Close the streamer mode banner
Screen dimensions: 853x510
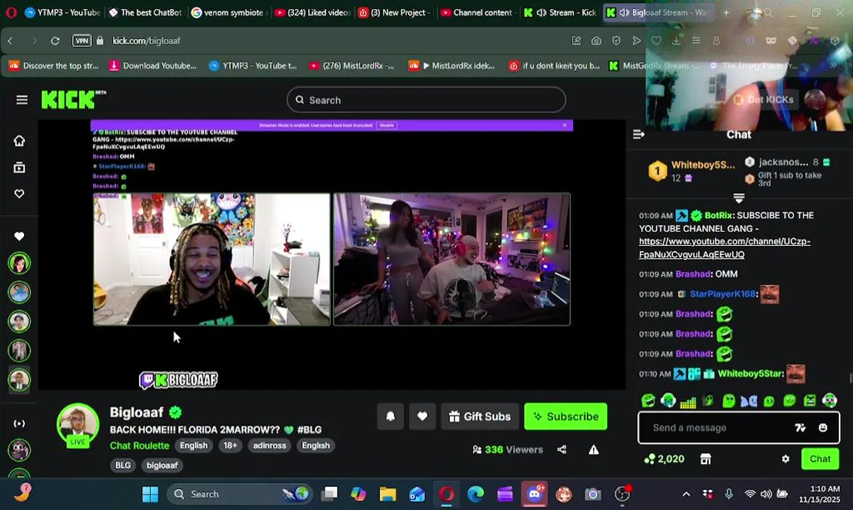tap(565, 125)
